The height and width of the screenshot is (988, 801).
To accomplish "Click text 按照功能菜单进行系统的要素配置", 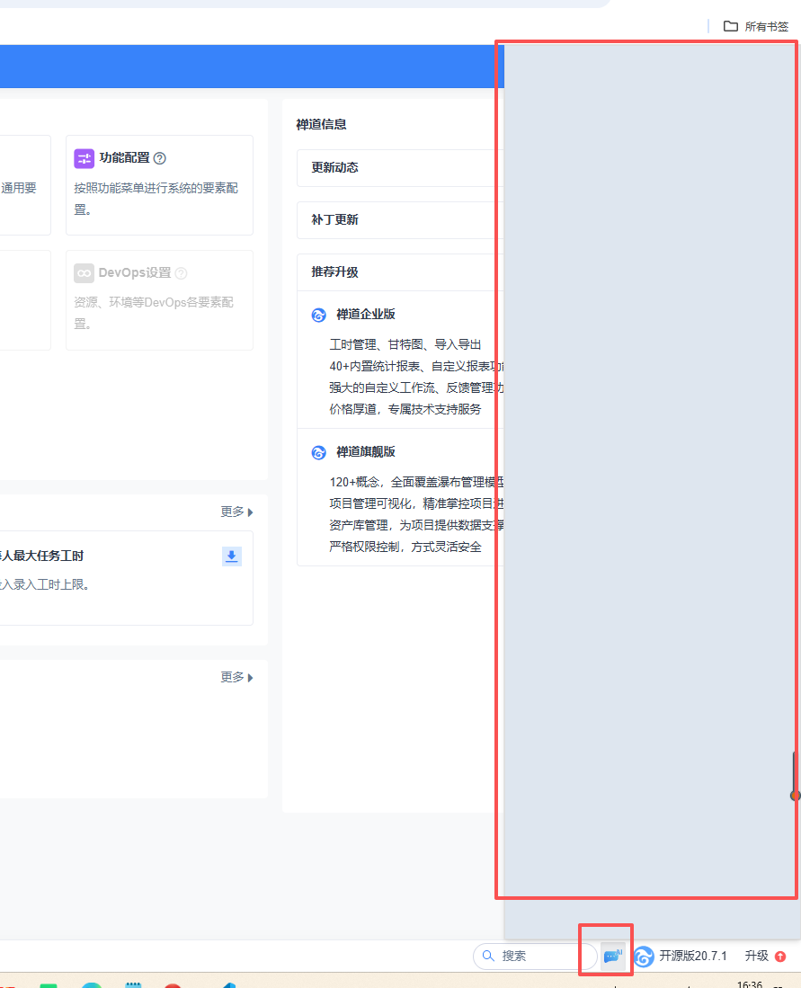I will point(156,199).
